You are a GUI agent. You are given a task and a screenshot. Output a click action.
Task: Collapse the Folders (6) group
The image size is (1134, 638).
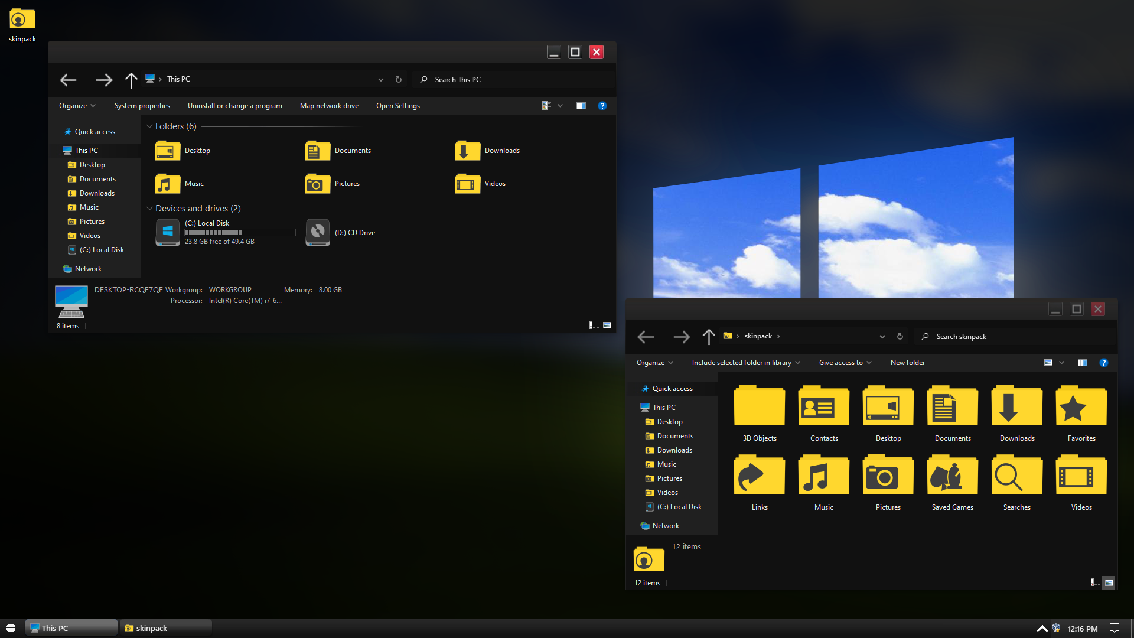(x=149, y=126)
